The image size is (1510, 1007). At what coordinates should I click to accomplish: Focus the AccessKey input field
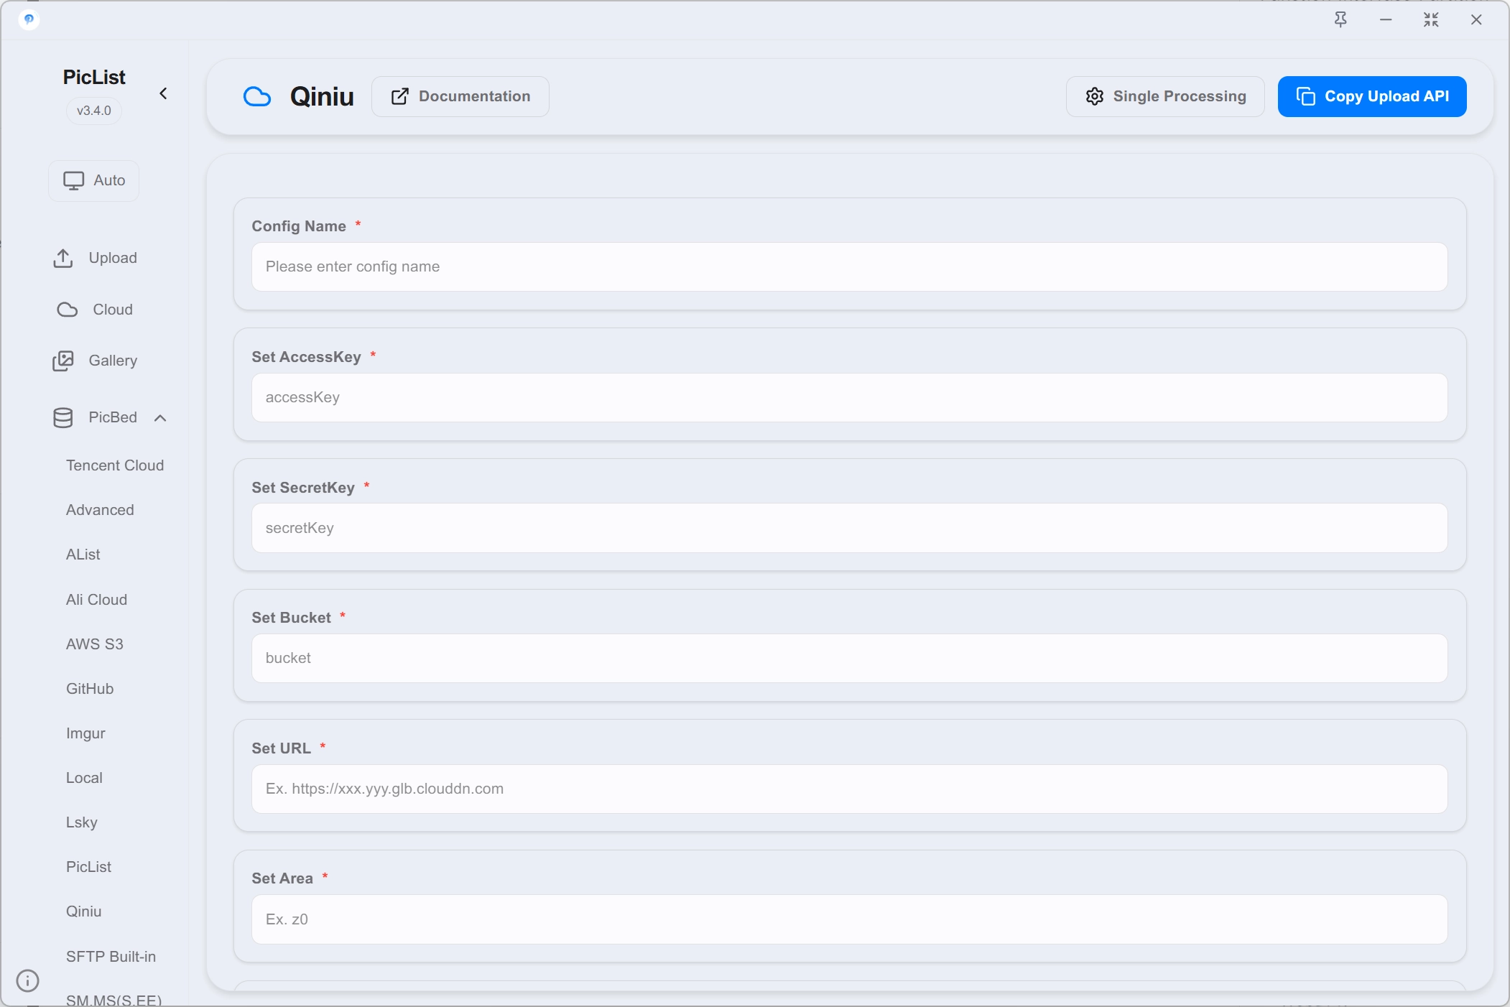point(849,397)
